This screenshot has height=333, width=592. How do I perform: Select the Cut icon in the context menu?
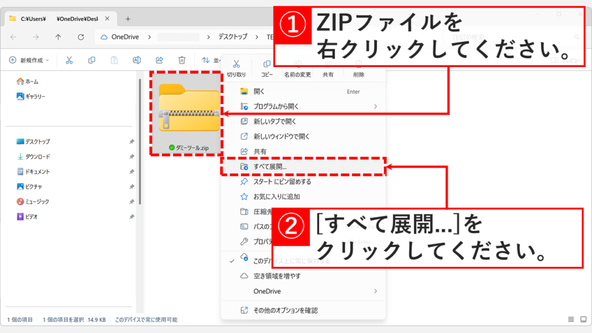(236, 64)
